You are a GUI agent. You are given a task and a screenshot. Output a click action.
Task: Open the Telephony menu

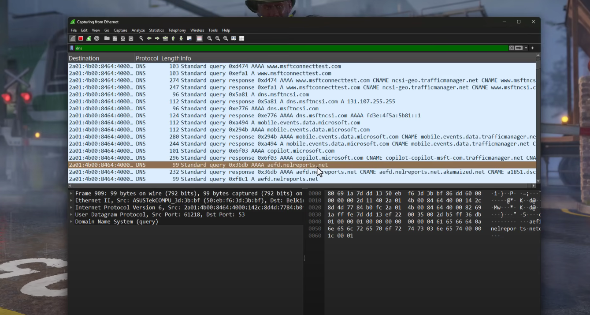[177, 30]
